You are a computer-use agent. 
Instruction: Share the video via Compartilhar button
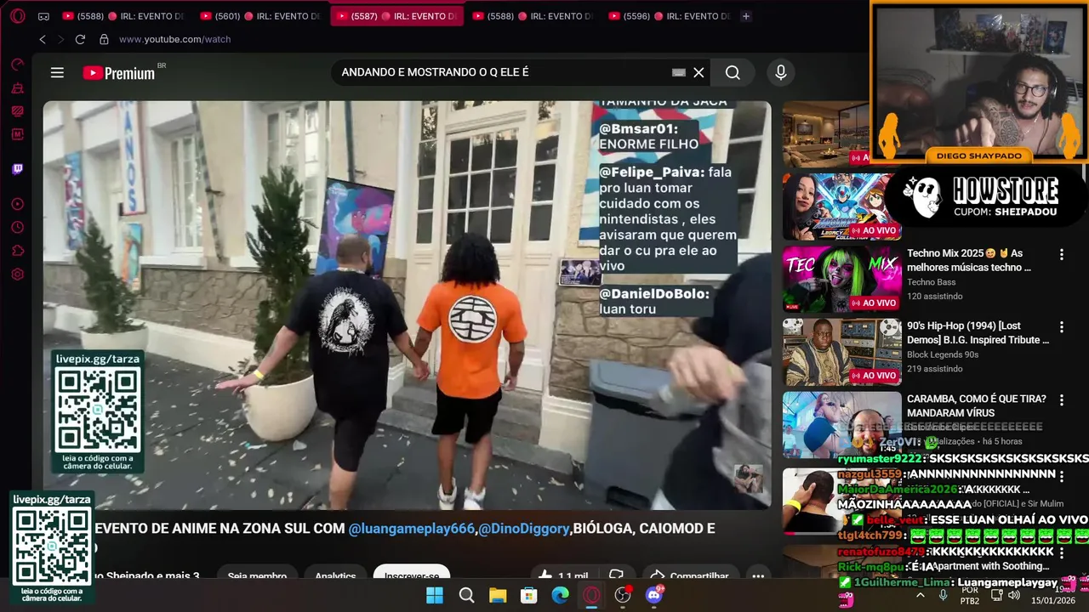691,575
